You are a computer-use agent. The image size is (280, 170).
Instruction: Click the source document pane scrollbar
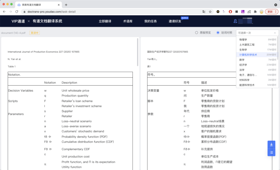pyautogui.click(x=138, y=52)
